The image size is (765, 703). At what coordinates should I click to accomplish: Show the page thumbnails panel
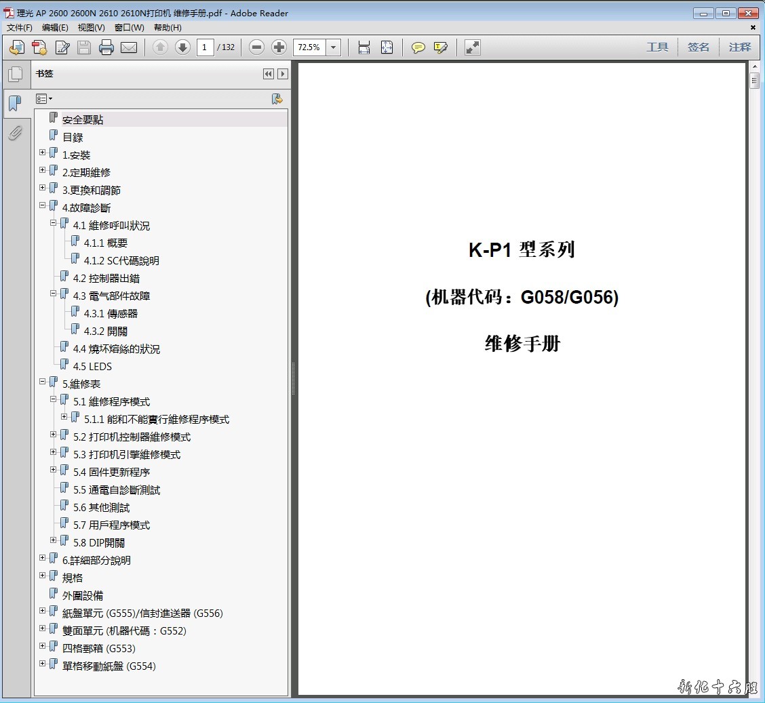click(x=15, y=74)
